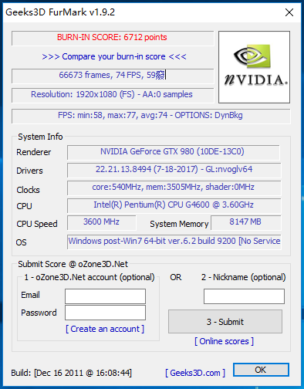Select the BURN-IN SCORE: 6712 points text
The width and height of the screenshot is (304, 389).
(112, 37)
